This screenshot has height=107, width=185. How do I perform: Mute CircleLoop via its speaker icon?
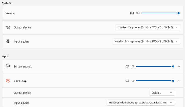127,81
